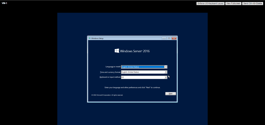Expand the Time and currency format arrow
The height and width of the screenshot is (125, 265).
[x=166, y=72]
